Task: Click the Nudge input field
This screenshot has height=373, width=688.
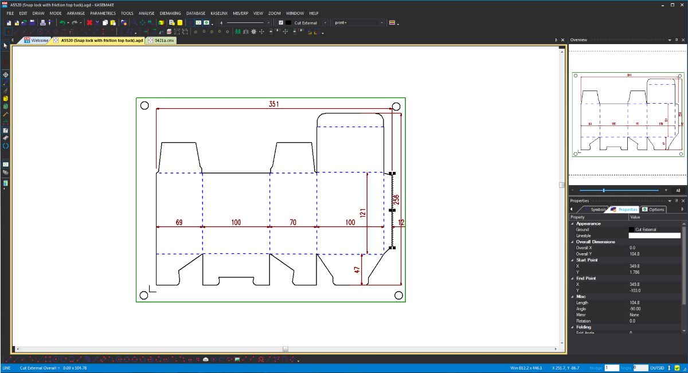Action: tap(612, 367)
